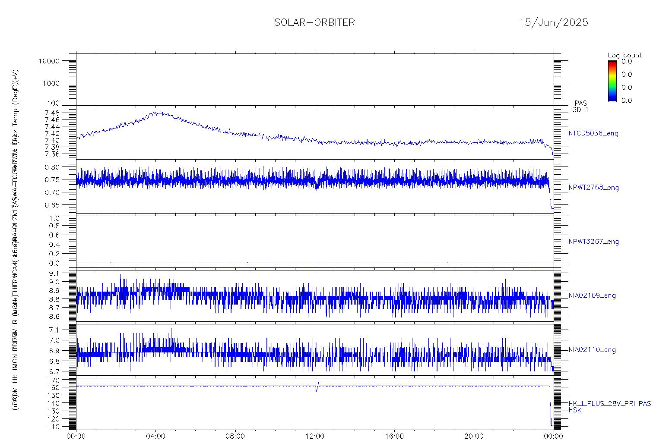Click the 04:00 time axis tick

pos(155,436)
